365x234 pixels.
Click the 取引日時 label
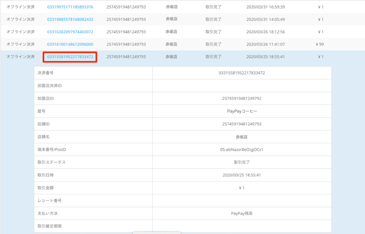46,175
